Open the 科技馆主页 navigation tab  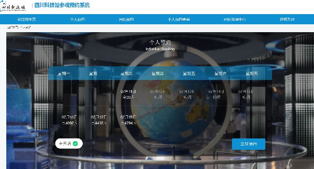27,19
